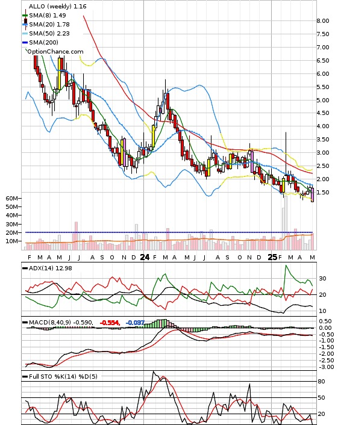This screenshot has height=425, width=341.
Task: Click the red MACD signal value -0.554
Action: pos(110,323)
